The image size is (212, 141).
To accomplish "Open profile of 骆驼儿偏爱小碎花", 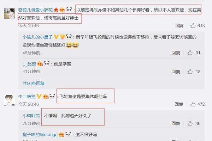I will click(x=35, y=10).
